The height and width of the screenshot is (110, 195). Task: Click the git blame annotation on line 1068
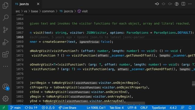pos(87,37)
